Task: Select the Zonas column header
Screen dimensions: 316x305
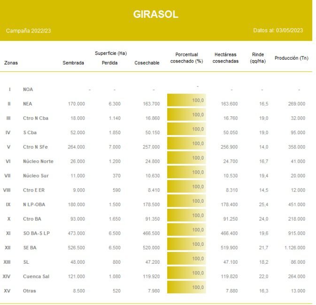Action: [x=11, y=63]
